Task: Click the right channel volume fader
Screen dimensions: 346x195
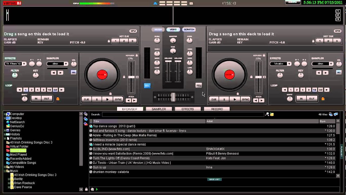Action: coord(178,61)
